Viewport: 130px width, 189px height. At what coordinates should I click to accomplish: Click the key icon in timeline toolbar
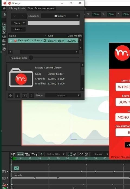(x=81, y=154)
